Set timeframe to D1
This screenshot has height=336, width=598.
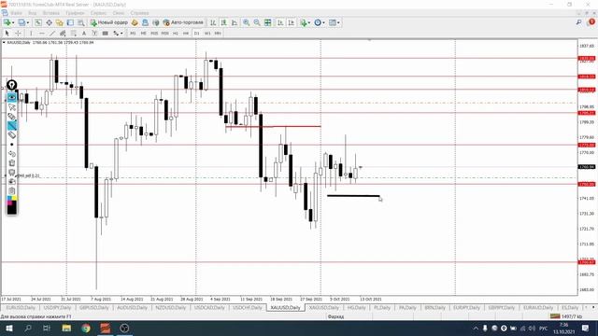(197, 34)
